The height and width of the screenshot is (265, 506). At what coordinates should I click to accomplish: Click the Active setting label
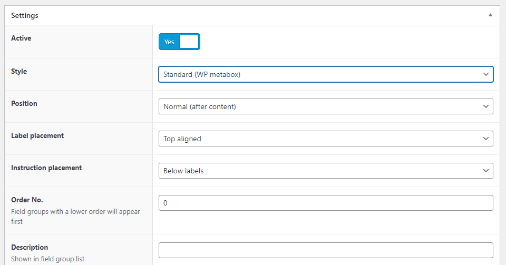coord(21,38)
